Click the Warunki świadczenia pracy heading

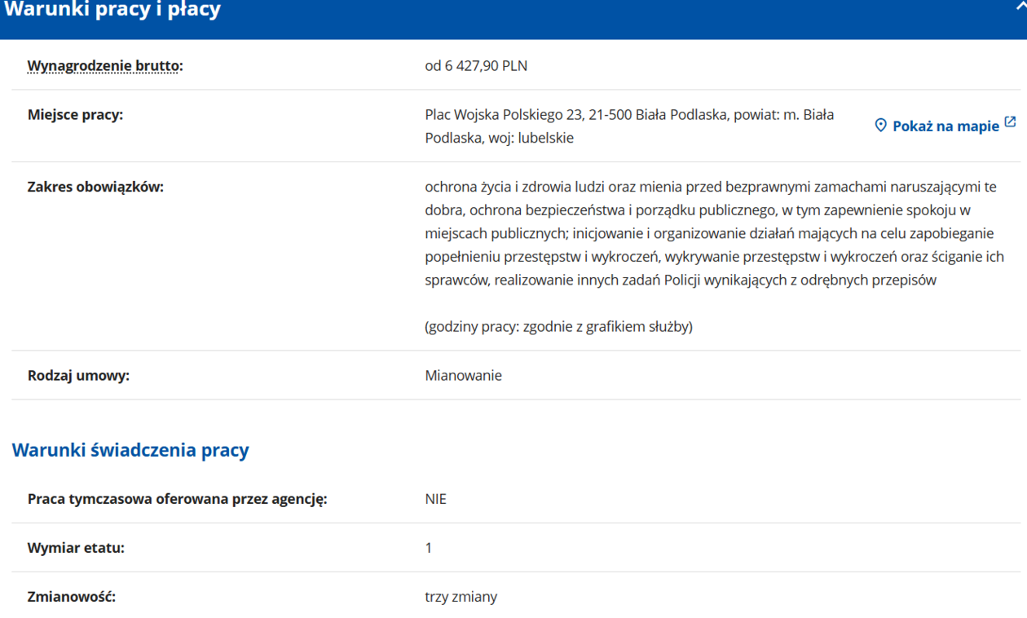coord(130,450)
